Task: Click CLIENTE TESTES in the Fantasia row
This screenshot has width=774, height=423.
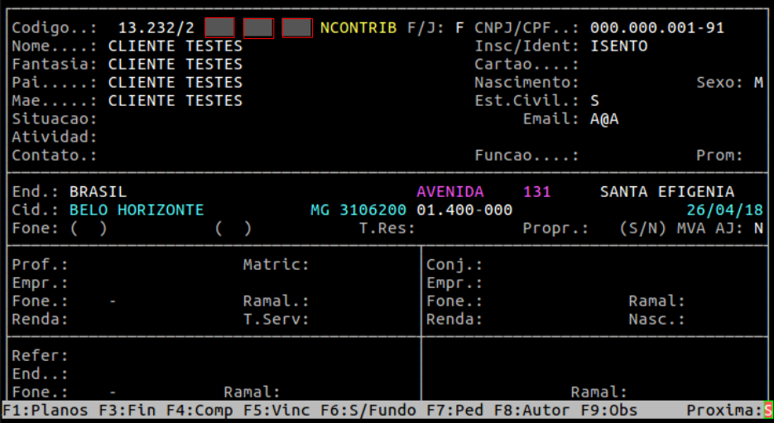Action: coord(175,65)
